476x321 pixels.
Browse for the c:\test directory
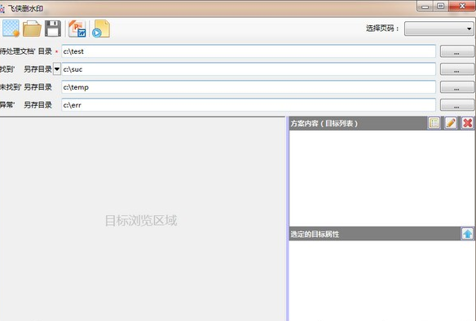pyautogui.click(x=457, y=51)
